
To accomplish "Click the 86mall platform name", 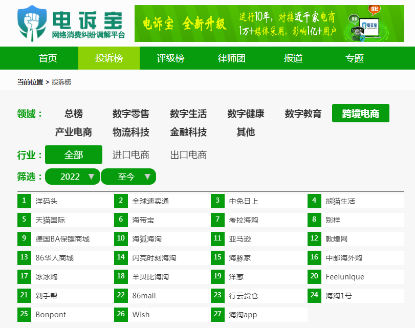I will tap(144, 296).
